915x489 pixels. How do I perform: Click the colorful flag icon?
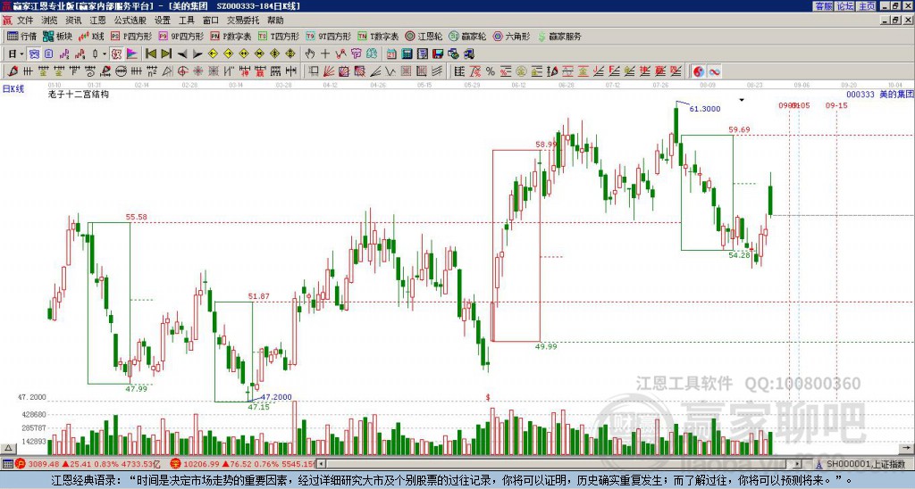[132, 54]
